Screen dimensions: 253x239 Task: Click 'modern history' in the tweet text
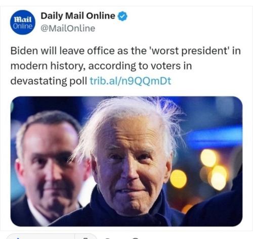48,66
